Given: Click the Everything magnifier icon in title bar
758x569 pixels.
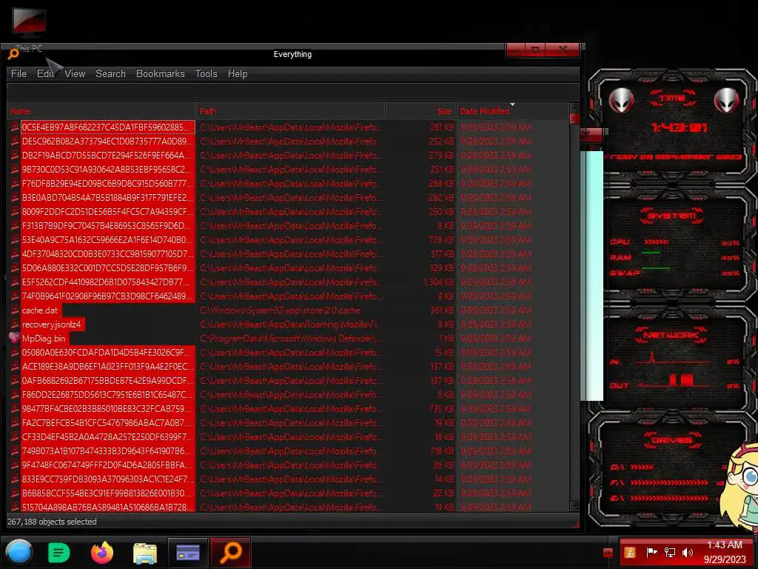Looking at the screenshot, I should click(x=13, y=54).
